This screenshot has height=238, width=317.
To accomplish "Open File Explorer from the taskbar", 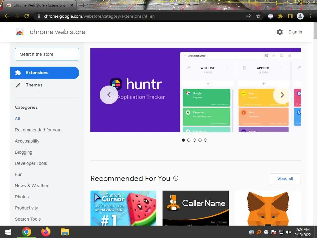I will coord(65,232).
